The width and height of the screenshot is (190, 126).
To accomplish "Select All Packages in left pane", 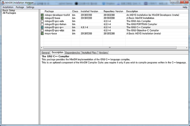I will coord(9,13).
